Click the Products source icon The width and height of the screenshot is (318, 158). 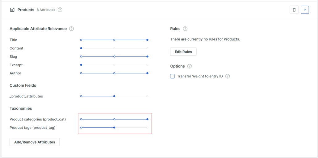(x=12, y=10)
